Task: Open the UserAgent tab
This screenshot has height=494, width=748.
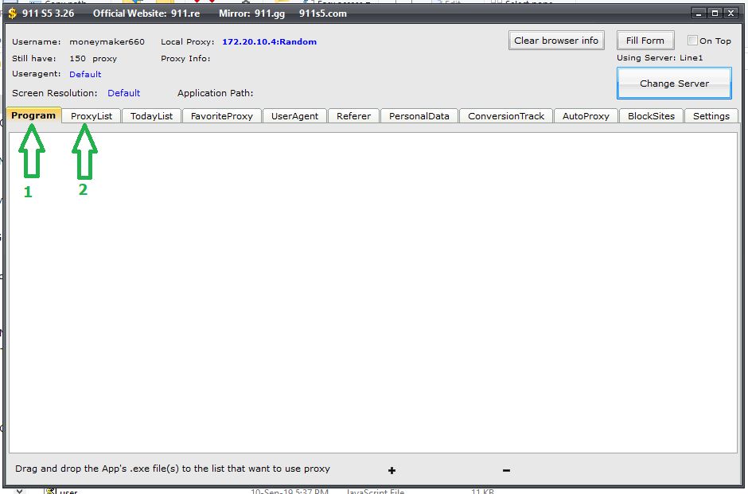Action: pos(294,116)
